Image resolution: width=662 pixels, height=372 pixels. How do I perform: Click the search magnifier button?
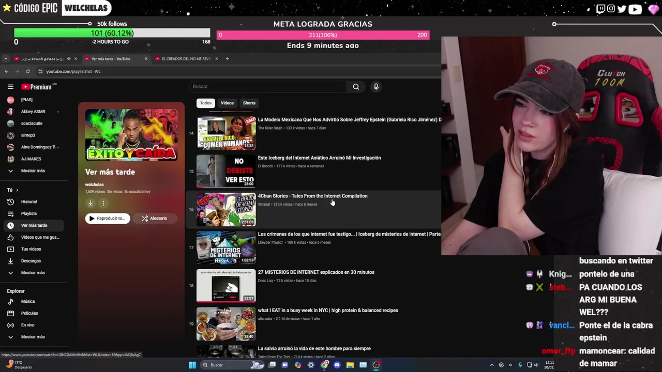click(356, 87)
